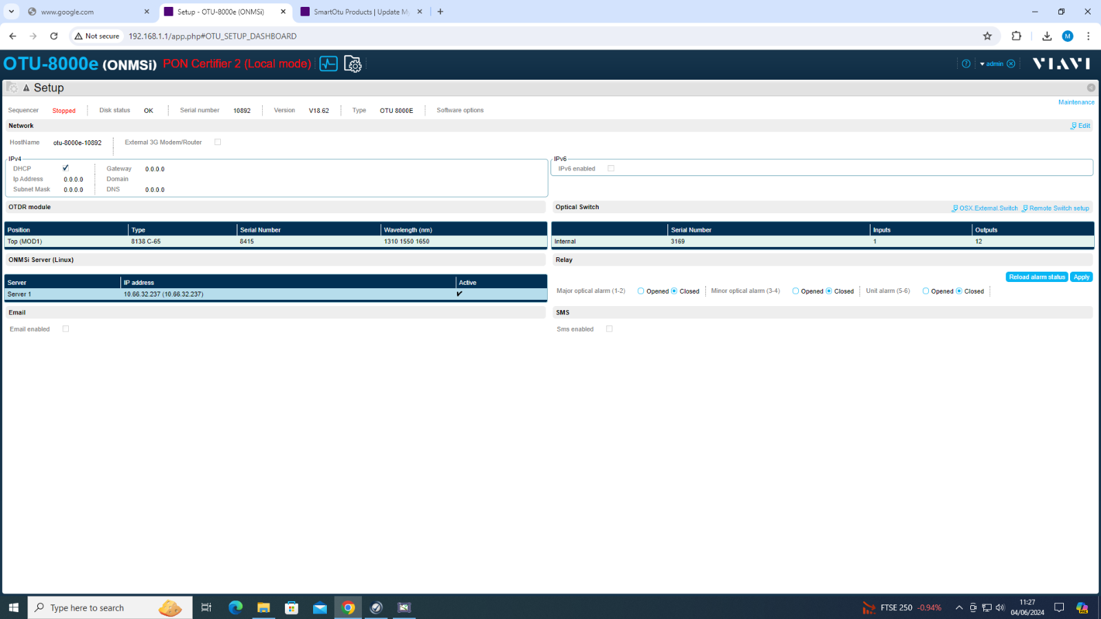
Task: Click the Chrome extensions puzzle icon
Action: 1016,36
